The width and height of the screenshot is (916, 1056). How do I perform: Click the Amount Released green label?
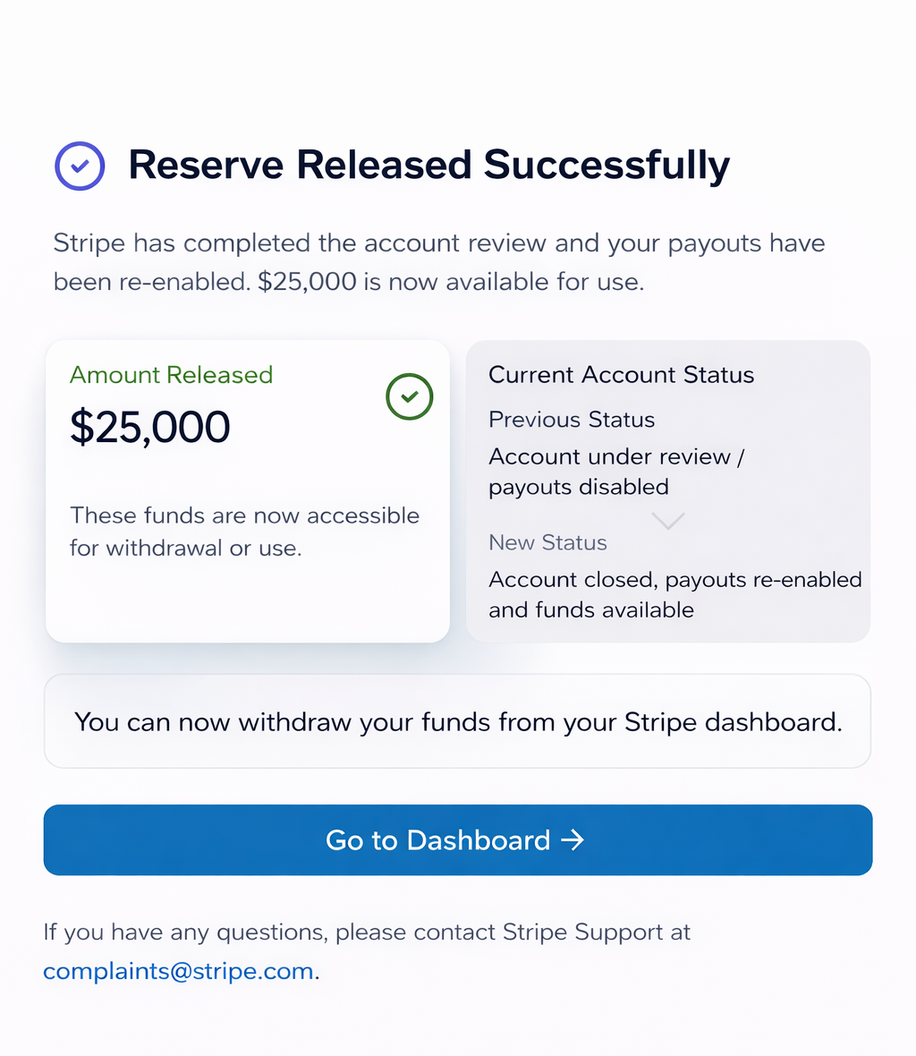coord(171,375)
